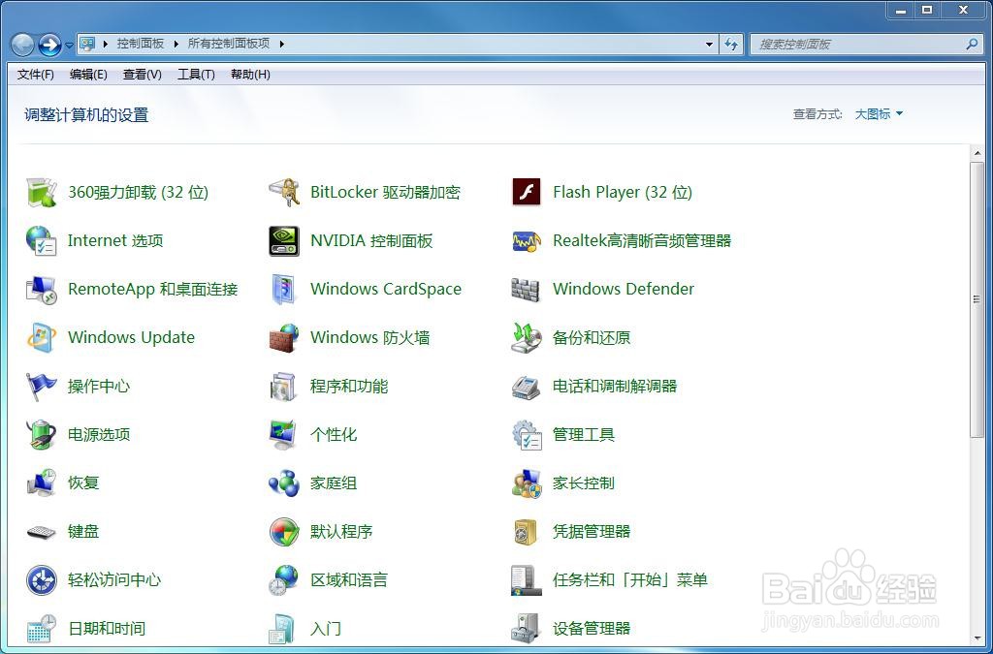Open the 操作中心 flag icon
The image size is (993, 654).
42,387
